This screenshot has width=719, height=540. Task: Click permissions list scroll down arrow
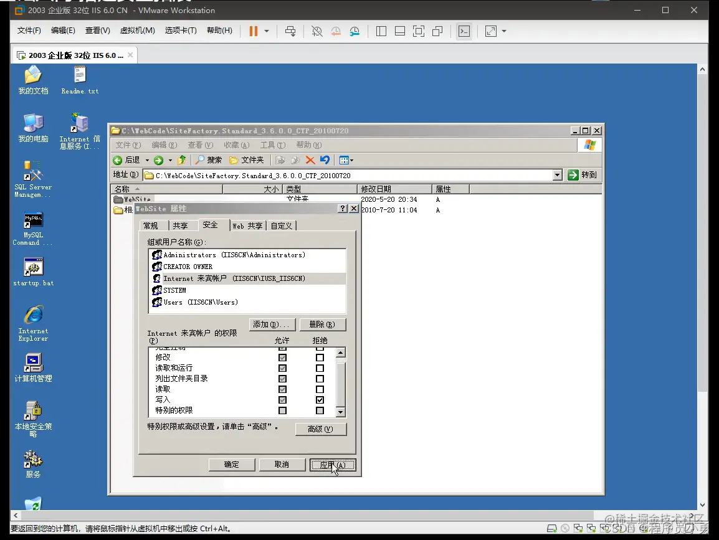[x=340, y=412]
